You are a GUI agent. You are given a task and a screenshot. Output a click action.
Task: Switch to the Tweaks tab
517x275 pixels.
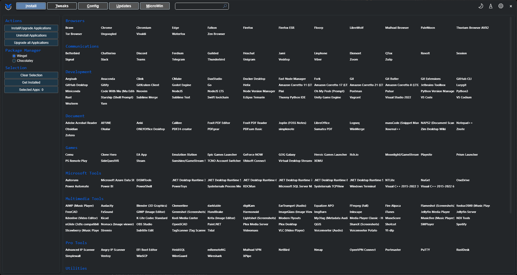tap(62, 6)
